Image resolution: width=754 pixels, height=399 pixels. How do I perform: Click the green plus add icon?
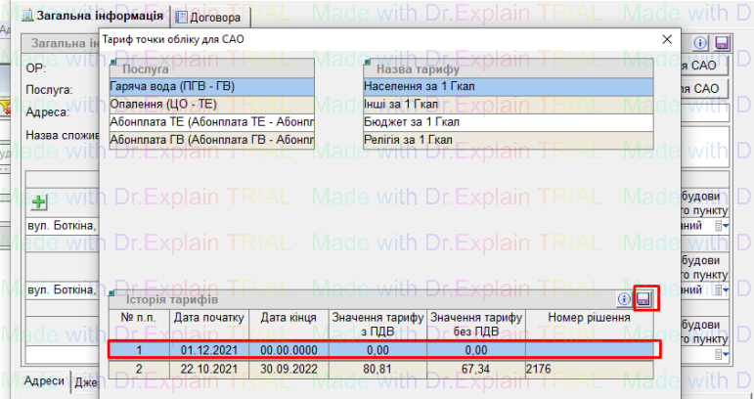39,202
